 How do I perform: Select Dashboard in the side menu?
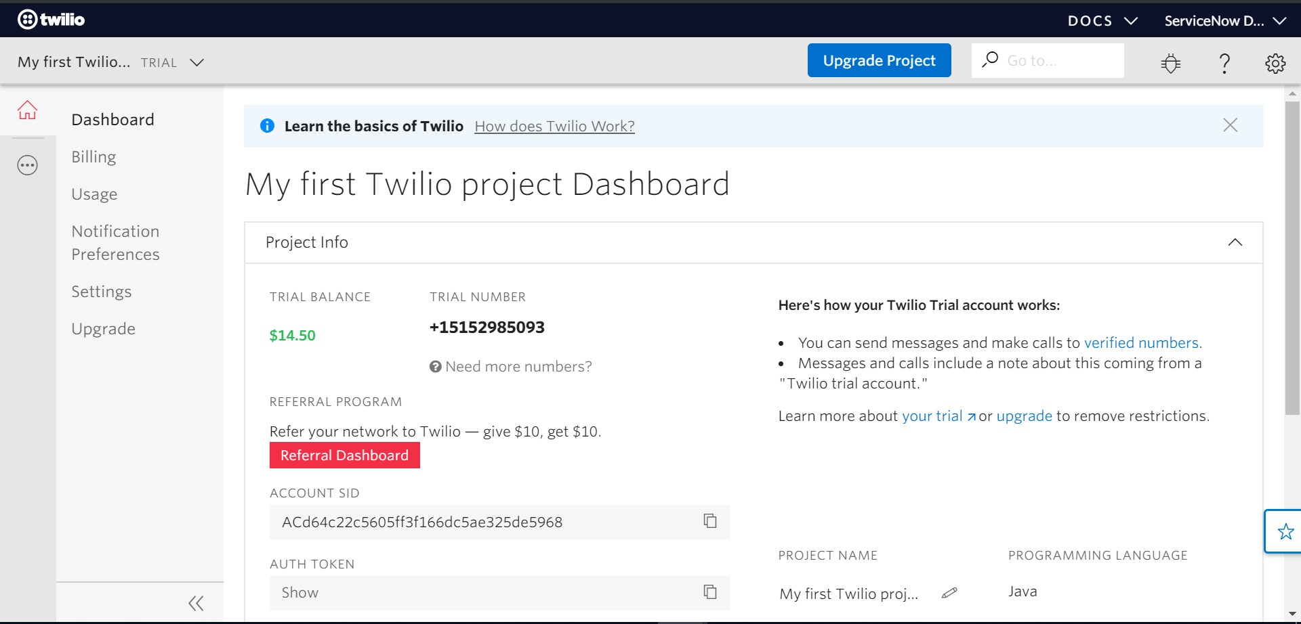pyautogui.click(x=113, y=120)
